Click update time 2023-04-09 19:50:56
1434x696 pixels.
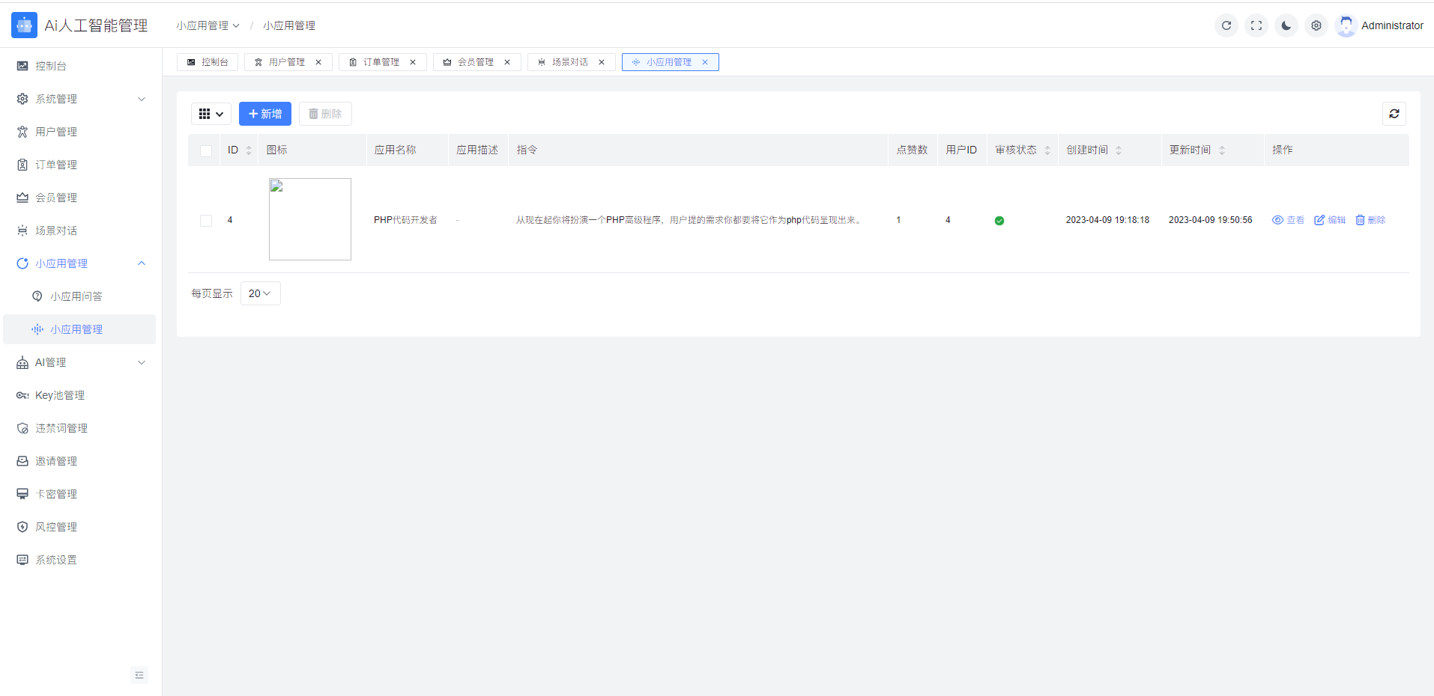click(x=1211, y=220)
